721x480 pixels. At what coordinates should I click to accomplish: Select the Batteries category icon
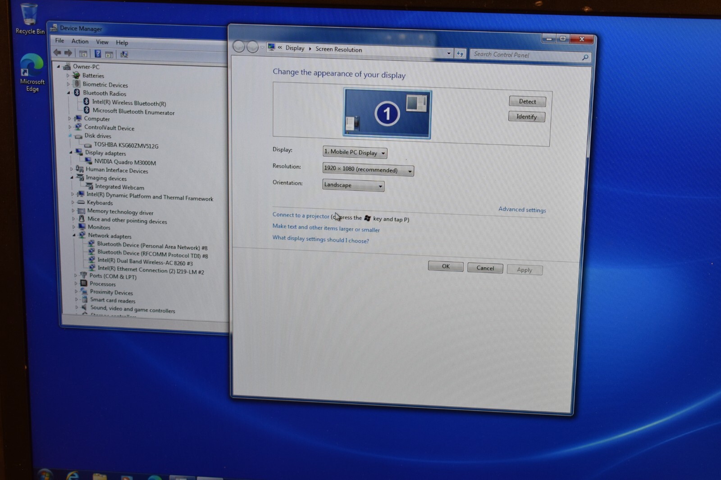coord(77,75)
